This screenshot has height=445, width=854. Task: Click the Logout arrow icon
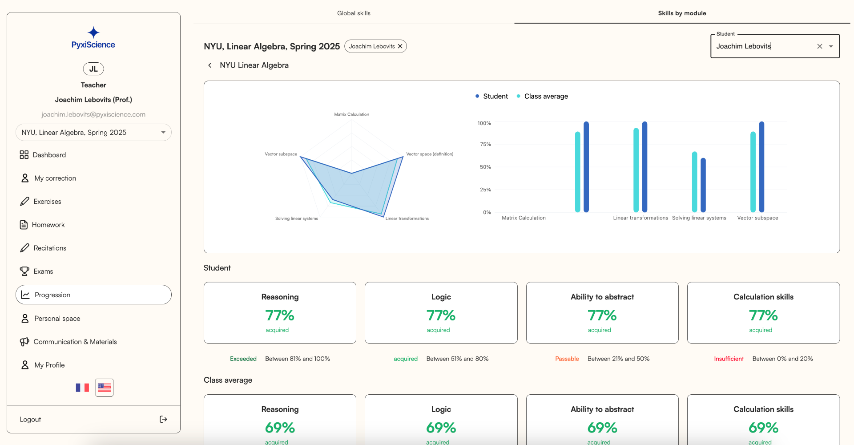(163, 419)
